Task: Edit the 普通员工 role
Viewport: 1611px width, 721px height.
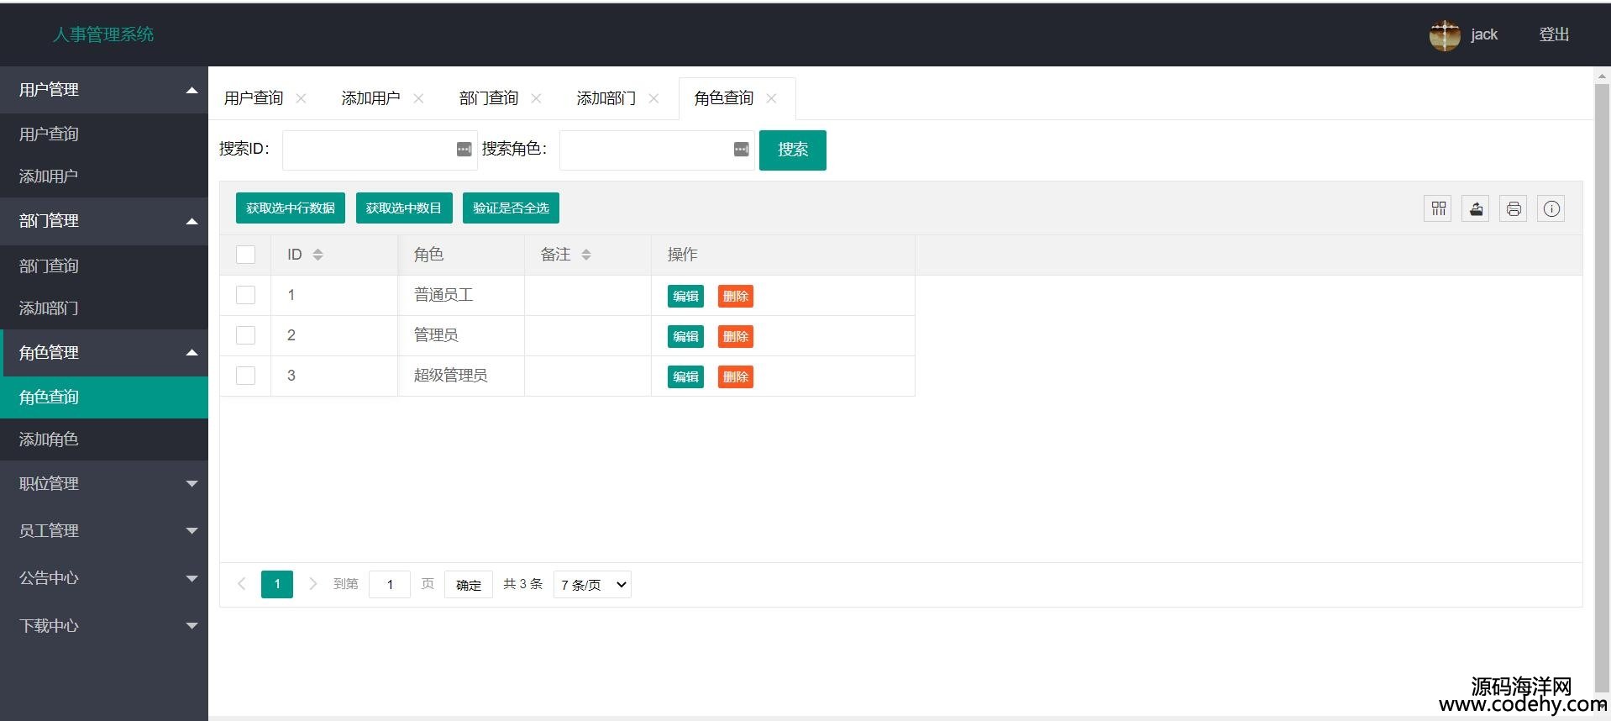Action: click(x=685, y=296)
